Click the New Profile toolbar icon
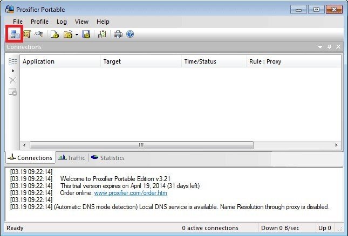Image resolution: width=348 pixels, height=236 pixels. click(x=55, y=34)
